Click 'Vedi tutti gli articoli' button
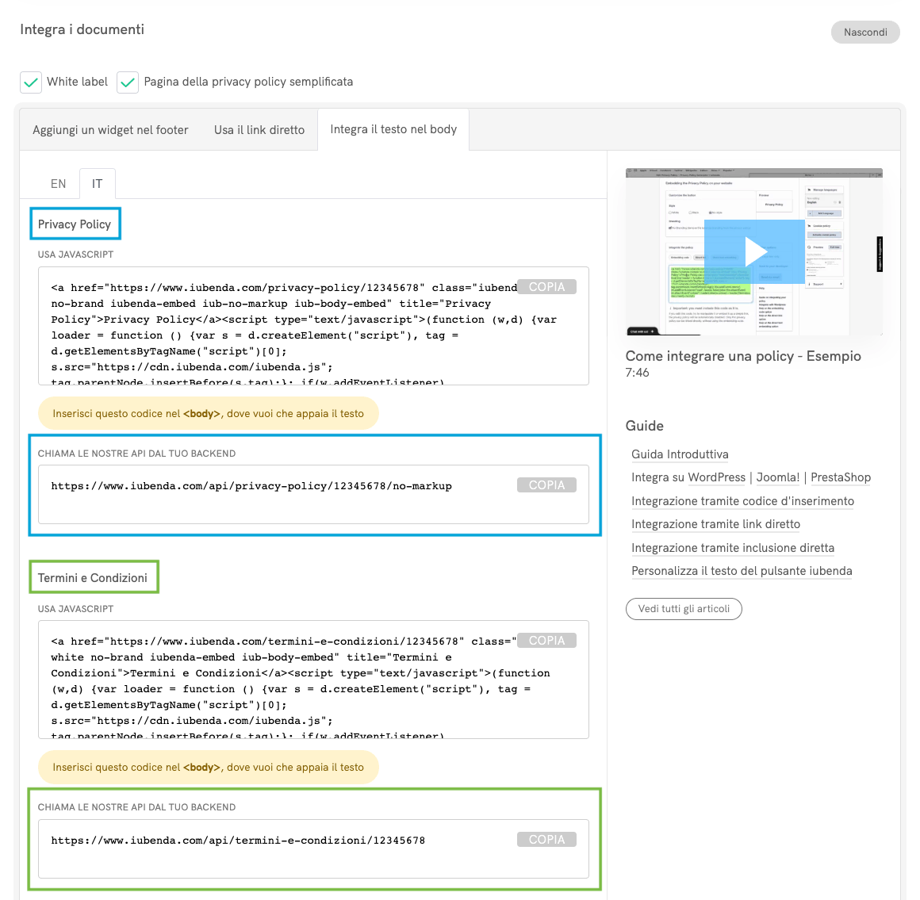Image resolution: width=920 pixels, height=900 pixels. point(684,609)
